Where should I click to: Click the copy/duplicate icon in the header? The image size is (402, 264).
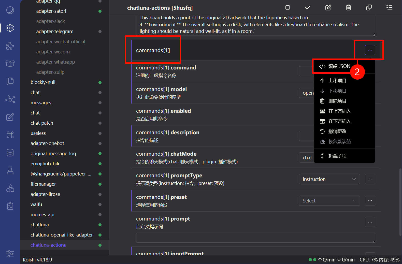[x=369, y=8]
